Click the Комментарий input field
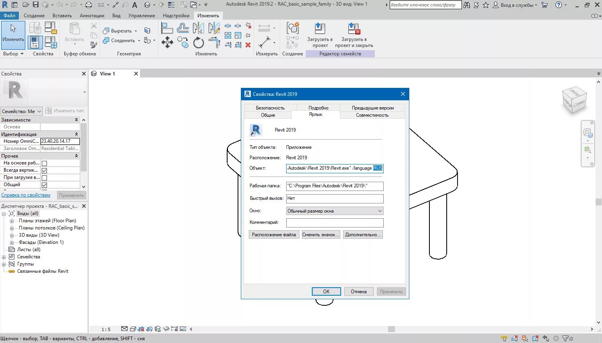The image size is (602, 343). (335, 223)
